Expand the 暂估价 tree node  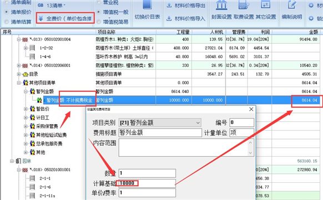coord(26,109)
